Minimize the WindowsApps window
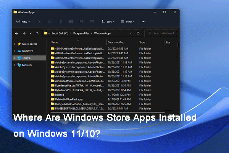229x153 pixels. click(155, 12)
